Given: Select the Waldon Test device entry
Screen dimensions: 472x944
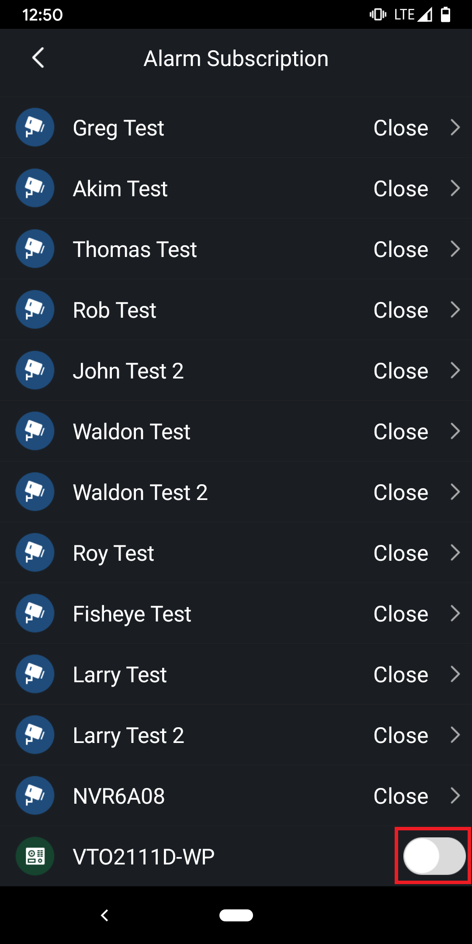Looking at the screenshot, I should 132,432.
